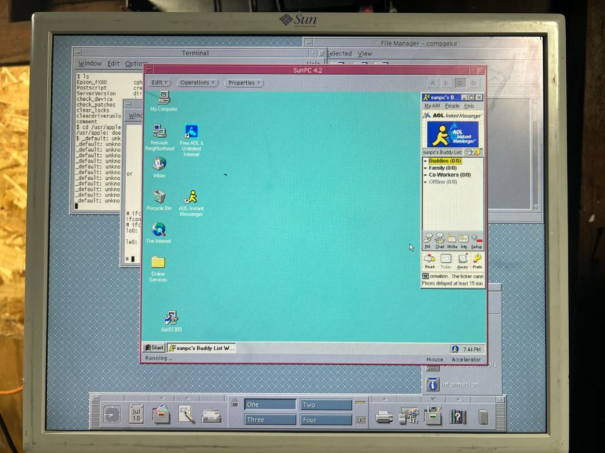
Task: Click the Info icon in AIM
Action: pyautogui.click(x=464, y=241)
